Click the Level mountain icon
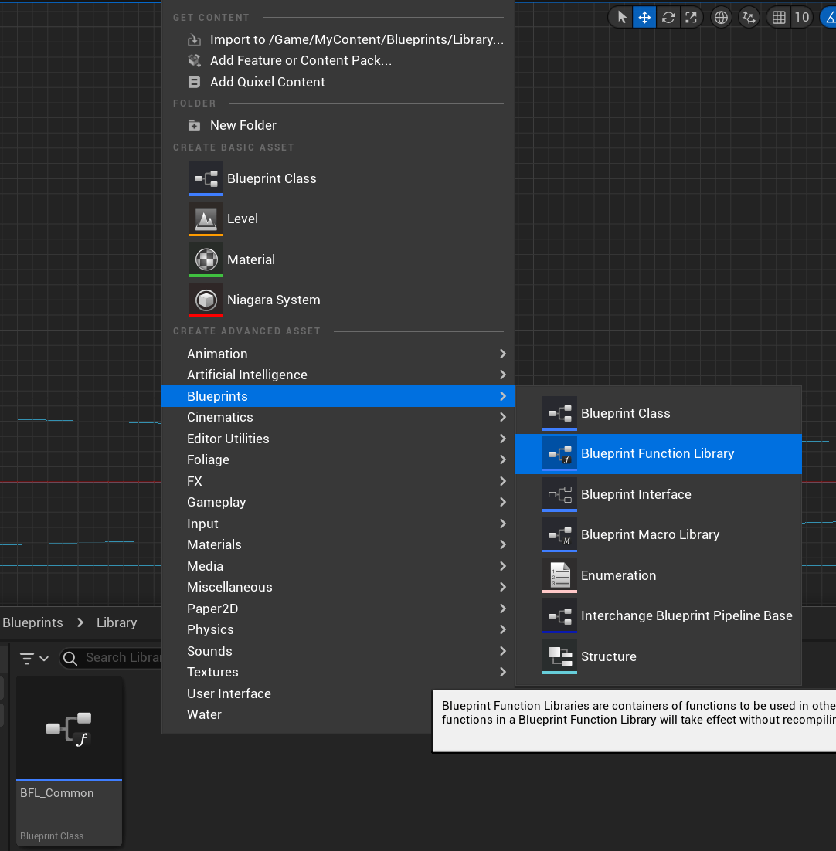This screenshot has width=836, height=851. pyautogui.click(x=206, y=219)
